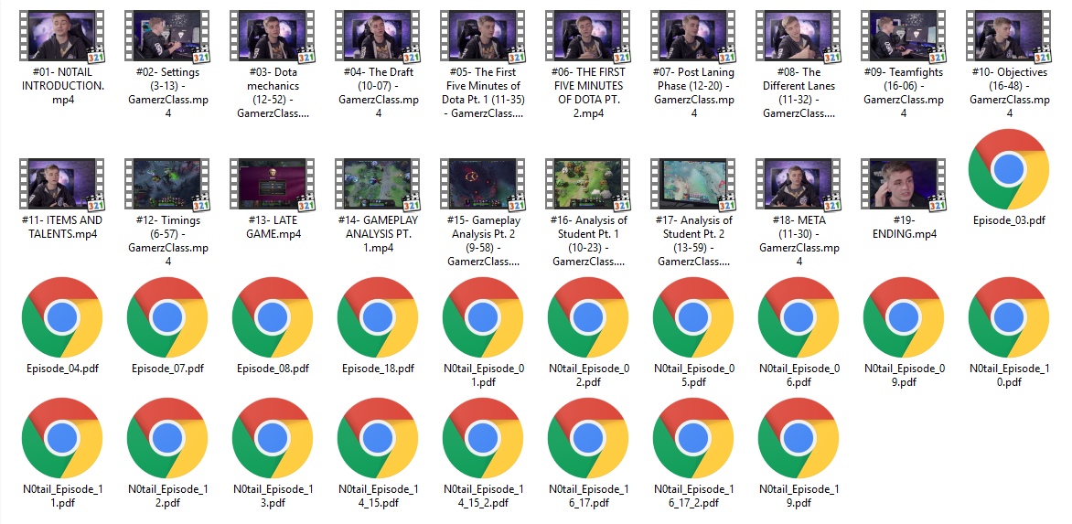Click the #10 Objectives file name label
The width and height of the screenshot is (1072, 524).
coord(1009,93)
